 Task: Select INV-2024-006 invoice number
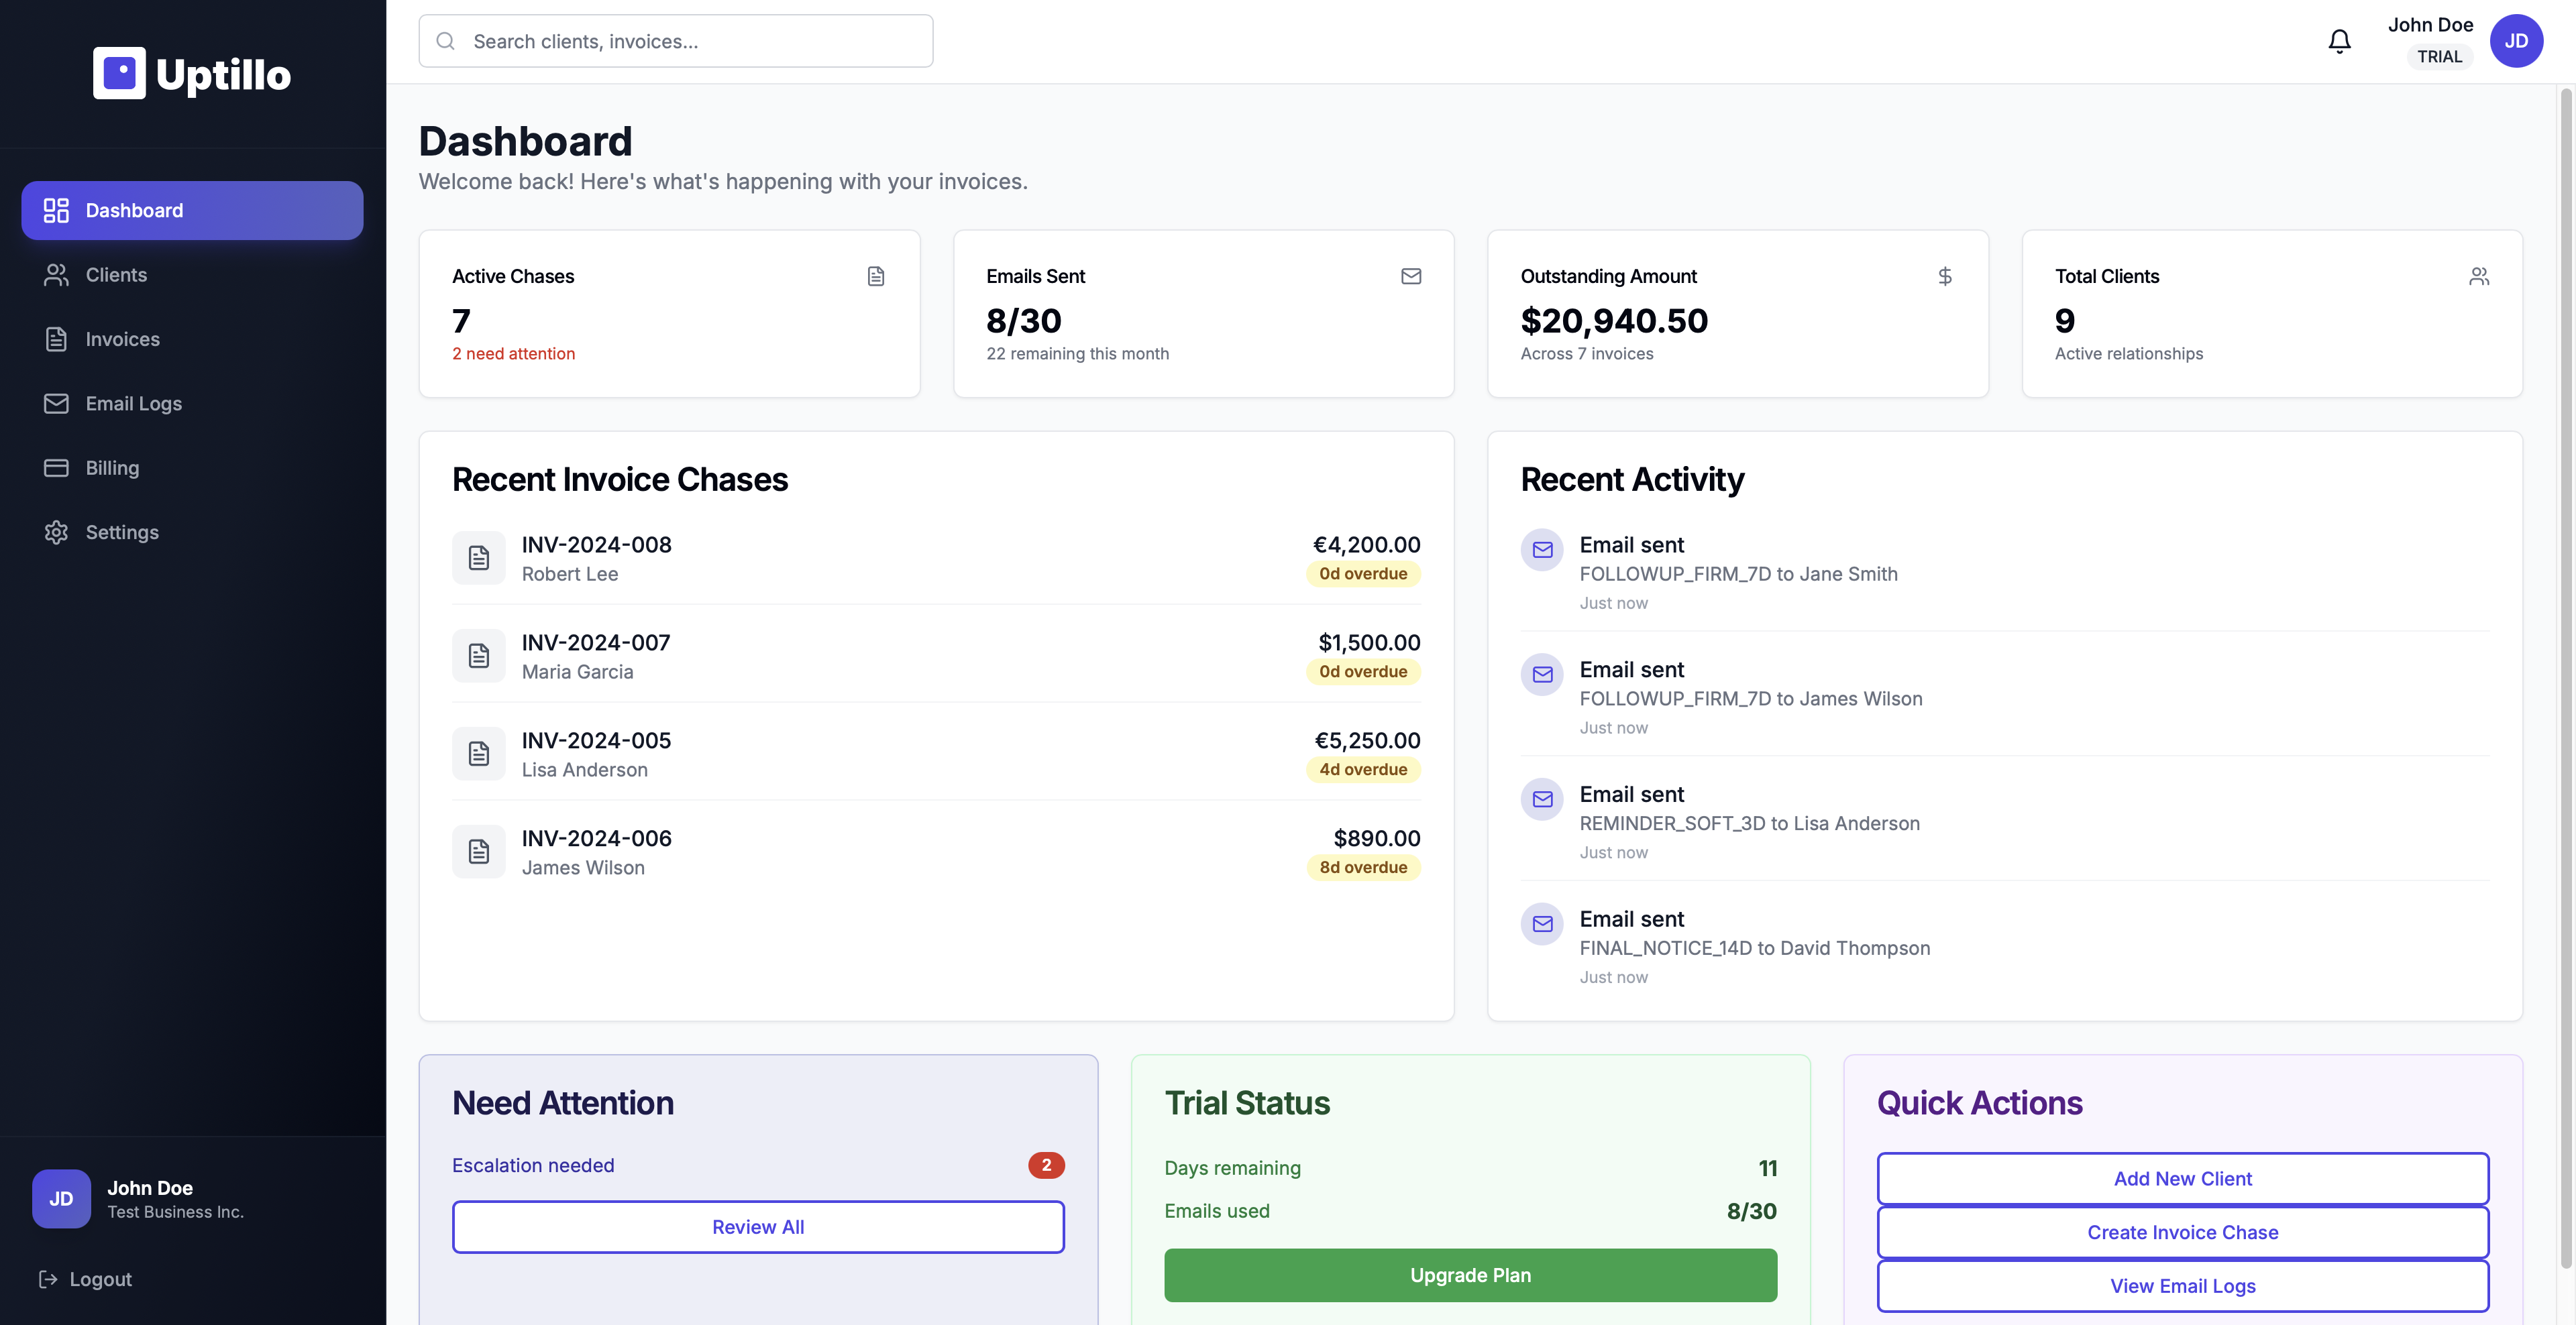click(596, 838)
